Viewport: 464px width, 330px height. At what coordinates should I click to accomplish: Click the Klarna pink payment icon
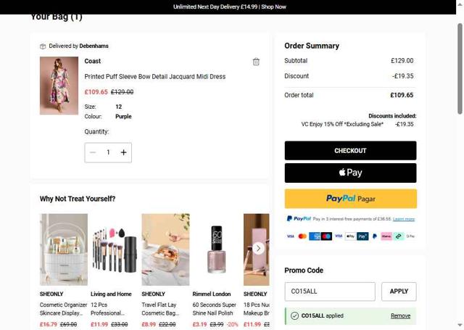(386, 236)
